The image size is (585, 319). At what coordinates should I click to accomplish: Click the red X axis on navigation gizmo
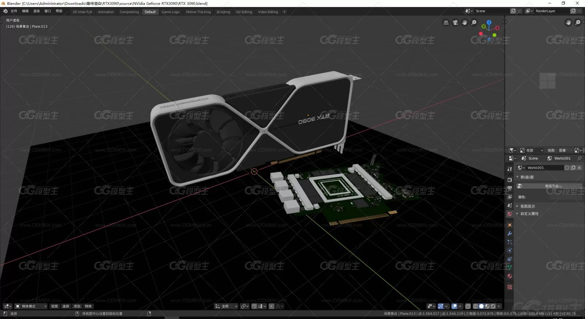pyautogui.click(x=497, y=28)
